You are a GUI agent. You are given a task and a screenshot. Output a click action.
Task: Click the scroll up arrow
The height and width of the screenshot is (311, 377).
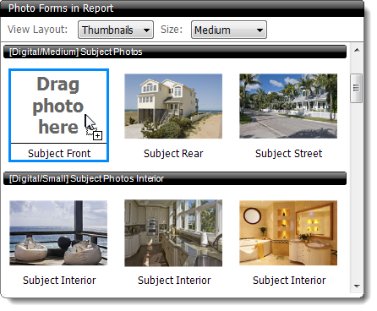(x=357, y=51)
